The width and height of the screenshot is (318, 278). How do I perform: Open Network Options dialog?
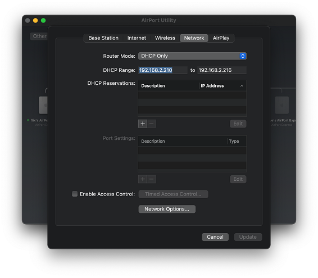pyautogui.click(x=167, y=209)
